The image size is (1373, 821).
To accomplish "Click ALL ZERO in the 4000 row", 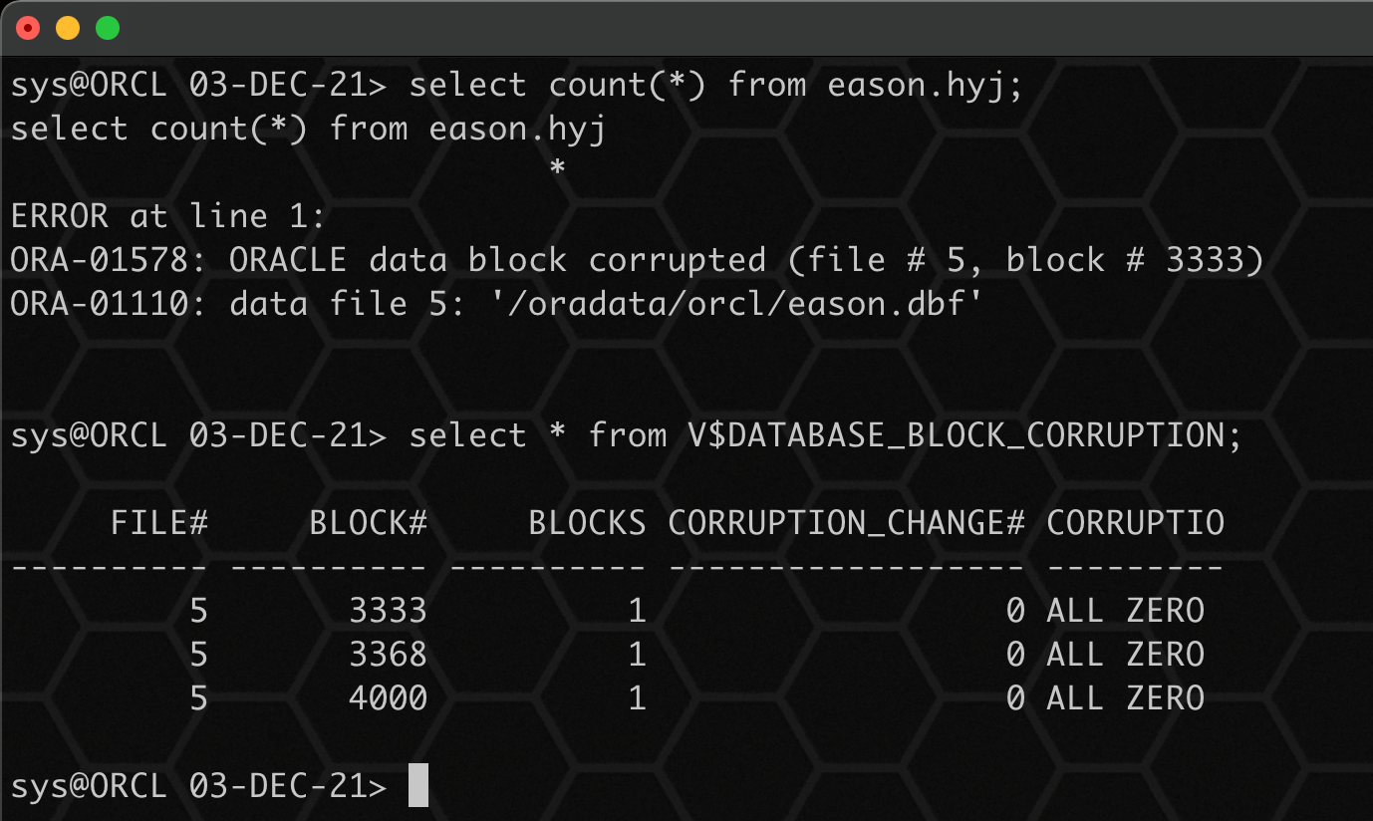I will pyautogui.click(x=1126, y=697).
